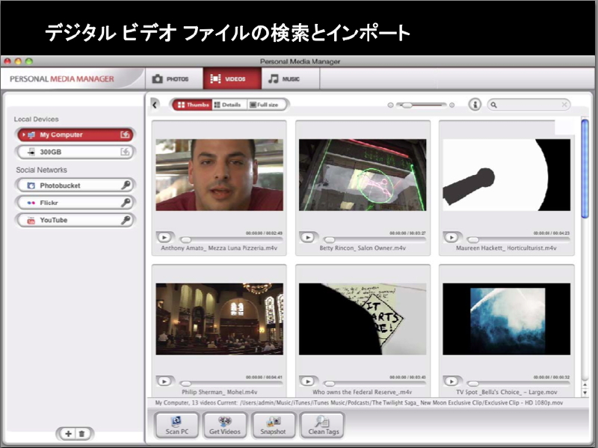Expand the My Computer disclosure triangle
The image size is (598, 448).
click(24, 135)
